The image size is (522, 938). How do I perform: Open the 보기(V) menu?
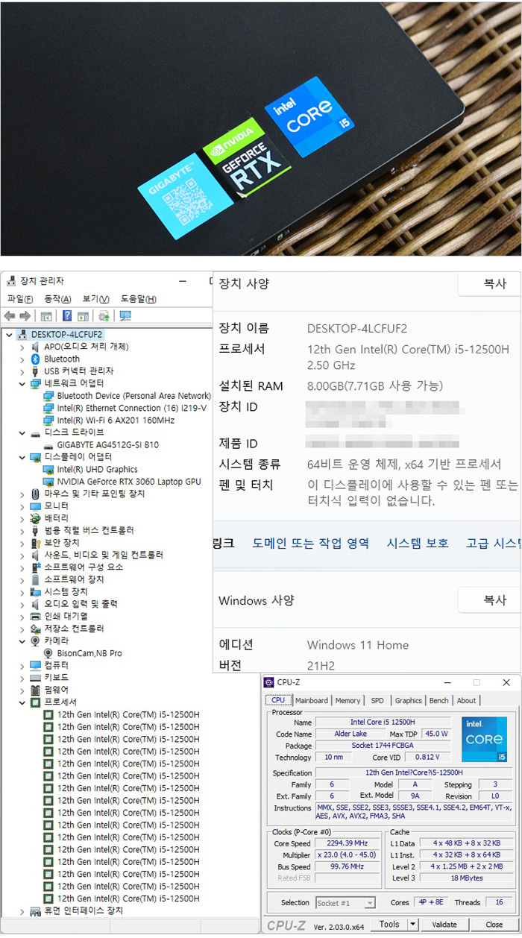coord(96,299)
